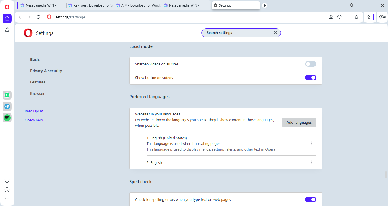This screenshot has width=388, height=206.
Task: Open bookmarks star in sidebar
Action: (7, 30)
